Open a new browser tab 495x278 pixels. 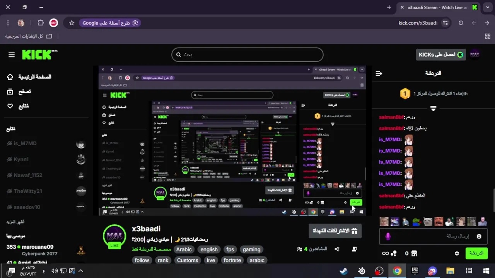pyautogui.click(x=389, y=7)
